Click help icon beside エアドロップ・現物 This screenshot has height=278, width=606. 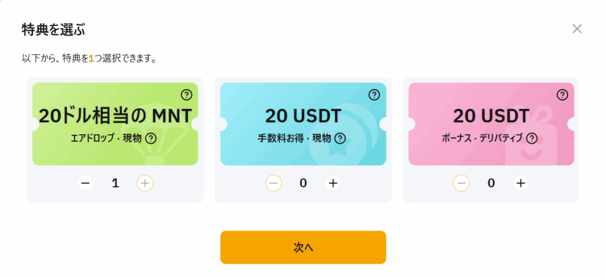(151, 138)
